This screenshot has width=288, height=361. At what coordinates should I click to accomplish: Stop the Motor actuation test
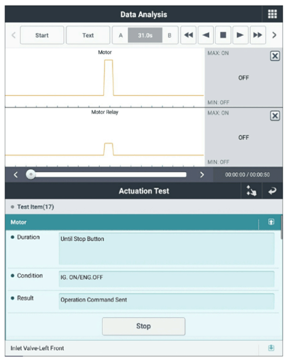tap(143, 326)
